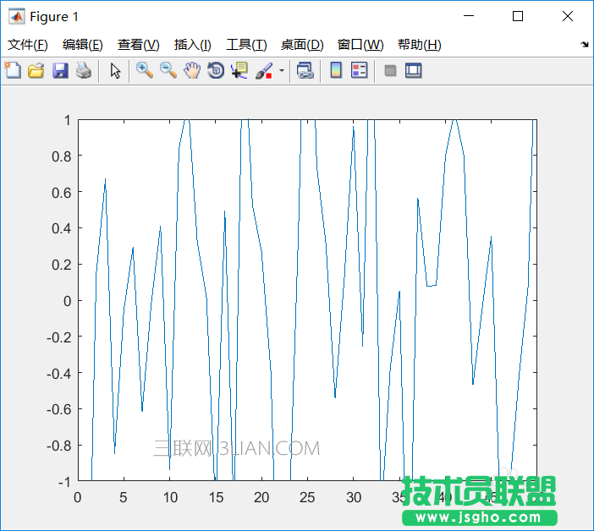
Task: Click the y-axis tick label 0.8
Action: click(62, 156)
